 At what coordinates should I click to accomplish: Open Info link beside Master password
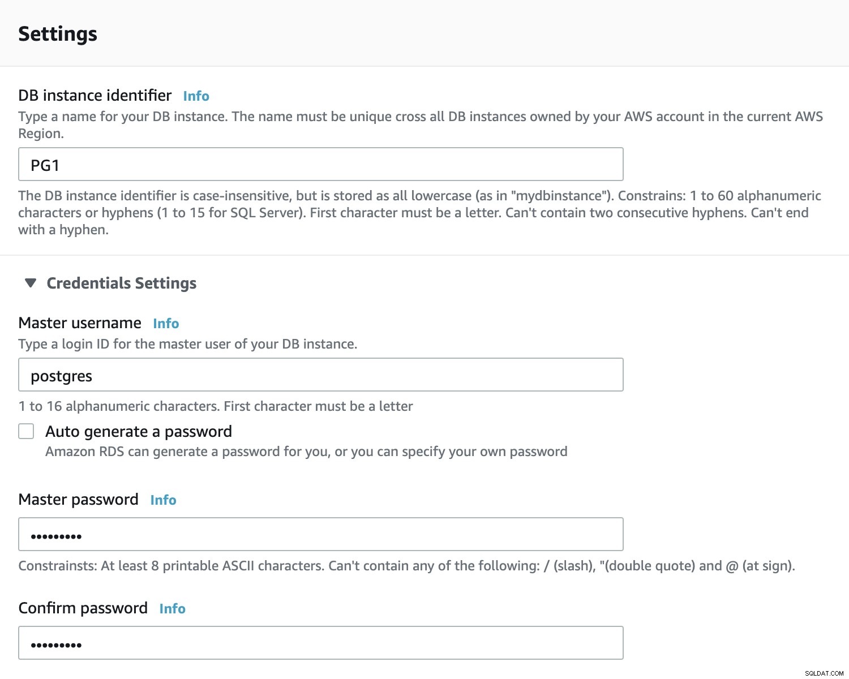(x=163, y=500)
